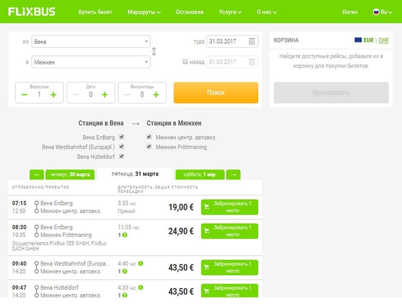402x305 pixels.
Task: Increase children count with plus
Action: point(105,95)
